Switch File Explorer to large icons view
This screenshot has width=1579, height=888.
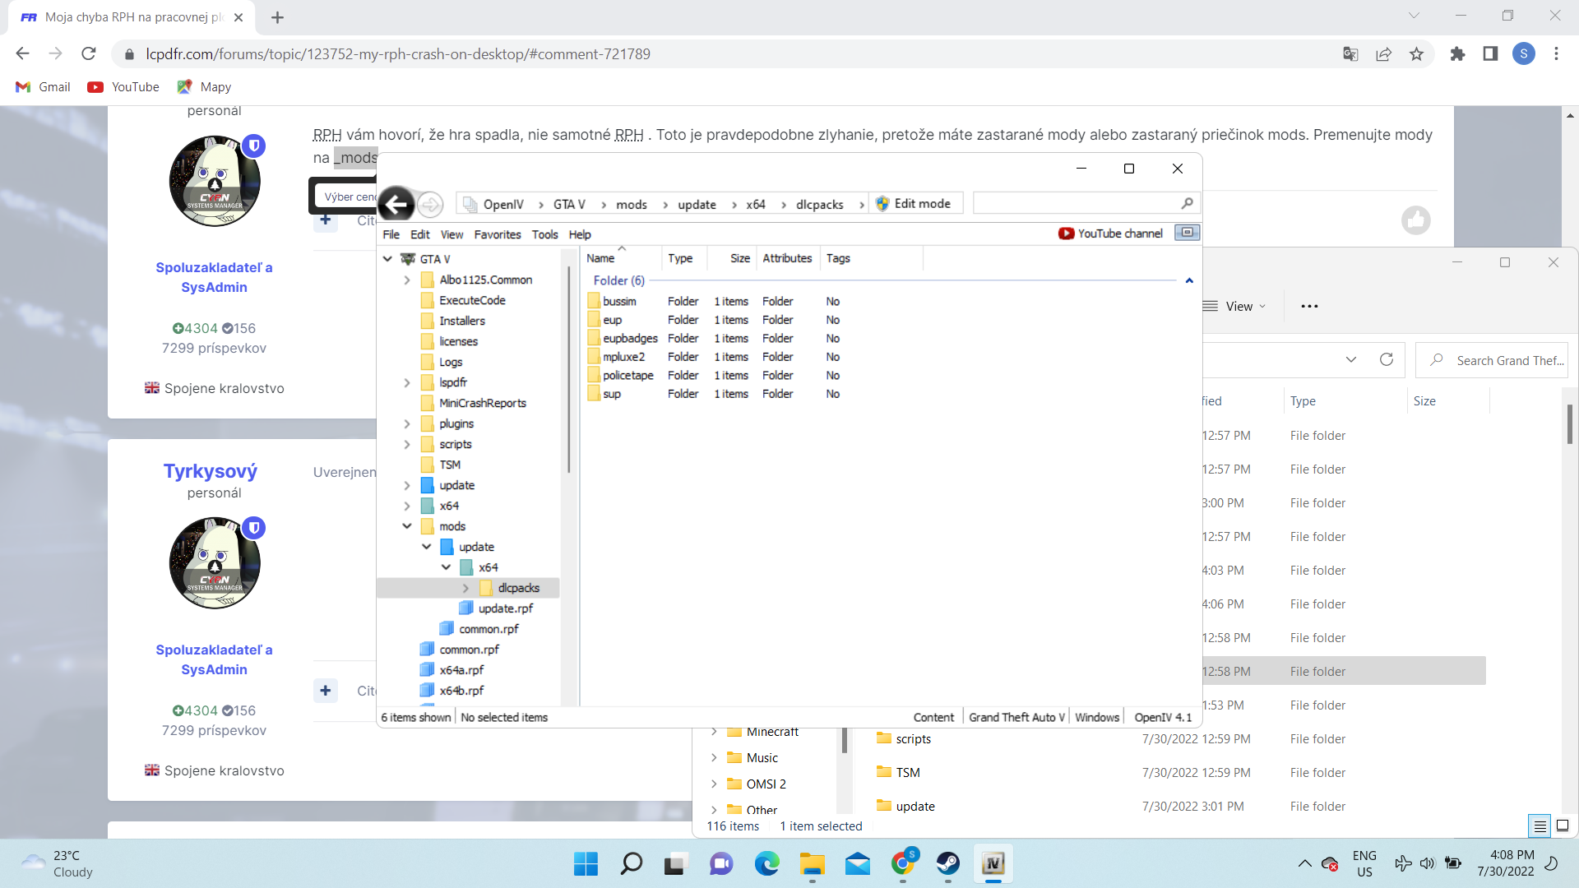[x=1563, y=826]
